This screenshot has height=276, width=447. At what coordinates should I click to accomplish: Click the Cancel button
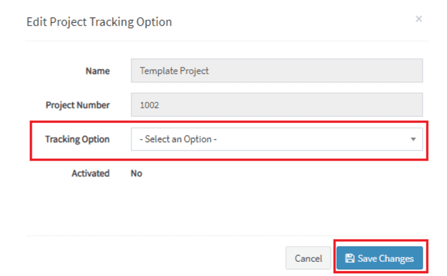pos(308,259)
